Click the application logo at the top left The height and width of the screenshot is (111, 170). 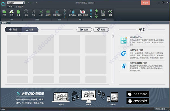[3, 4]
